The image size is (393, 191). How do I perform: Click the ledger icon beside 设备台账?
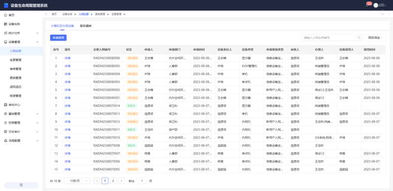click(x=5, y=24)
